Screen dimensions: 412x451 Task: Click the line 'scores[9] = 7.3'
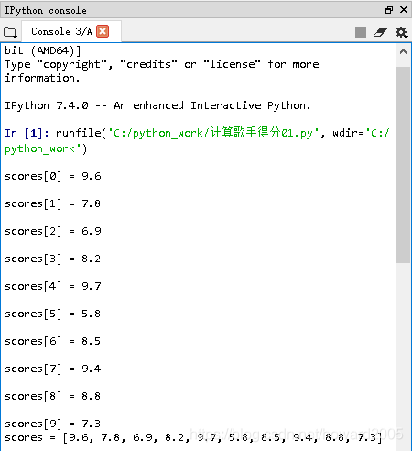(x=53, y=423)
